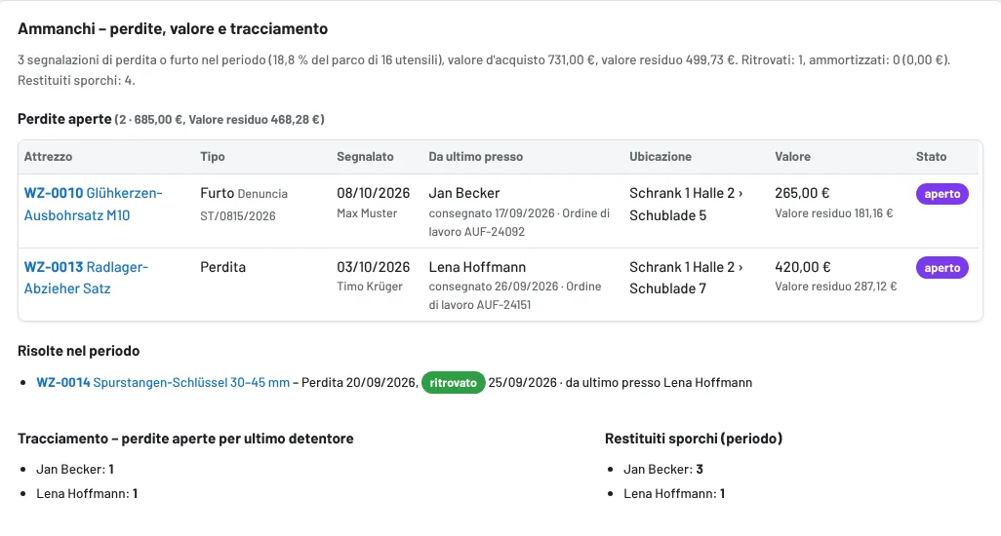Click location Schrank 1 Halle 2 Schublade 7
Image resolution: width=1001 pixels, height=536 pixels.
686,278
